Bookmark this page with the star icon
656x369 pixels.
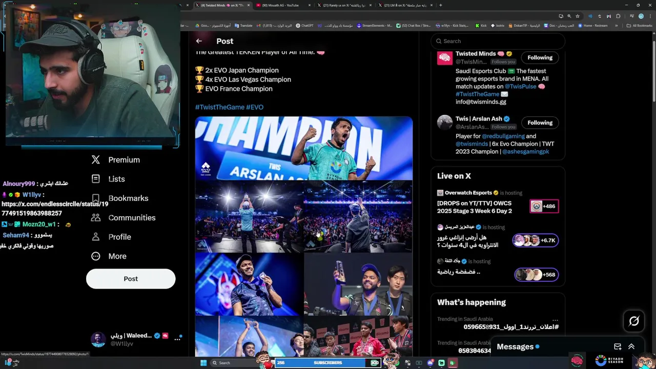pos(578,16)
